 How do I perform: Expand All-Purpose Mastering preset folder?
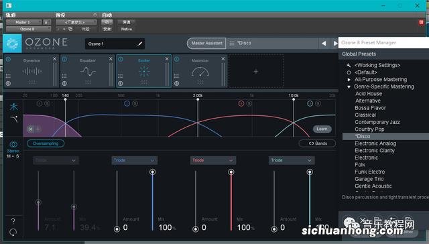pyautogui.click(x=349, y=80)
